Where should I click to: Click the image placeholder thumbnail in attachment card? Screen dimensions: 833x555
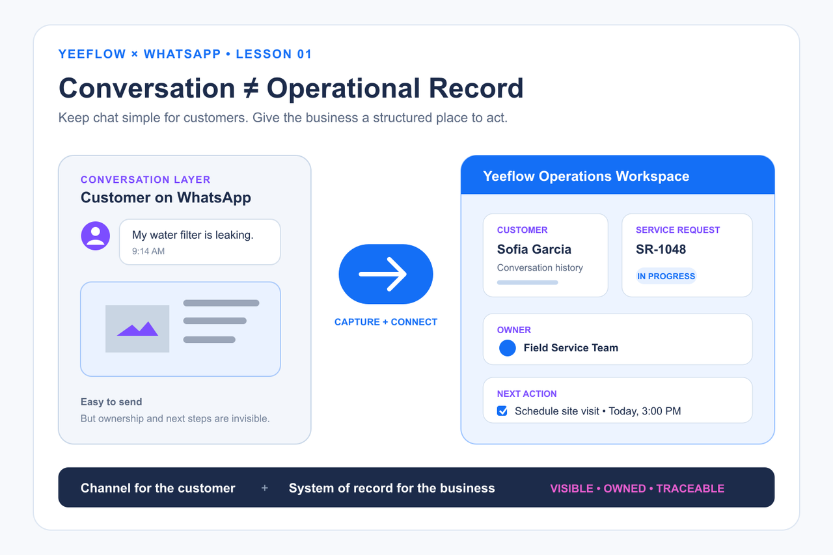click(137, 329)
